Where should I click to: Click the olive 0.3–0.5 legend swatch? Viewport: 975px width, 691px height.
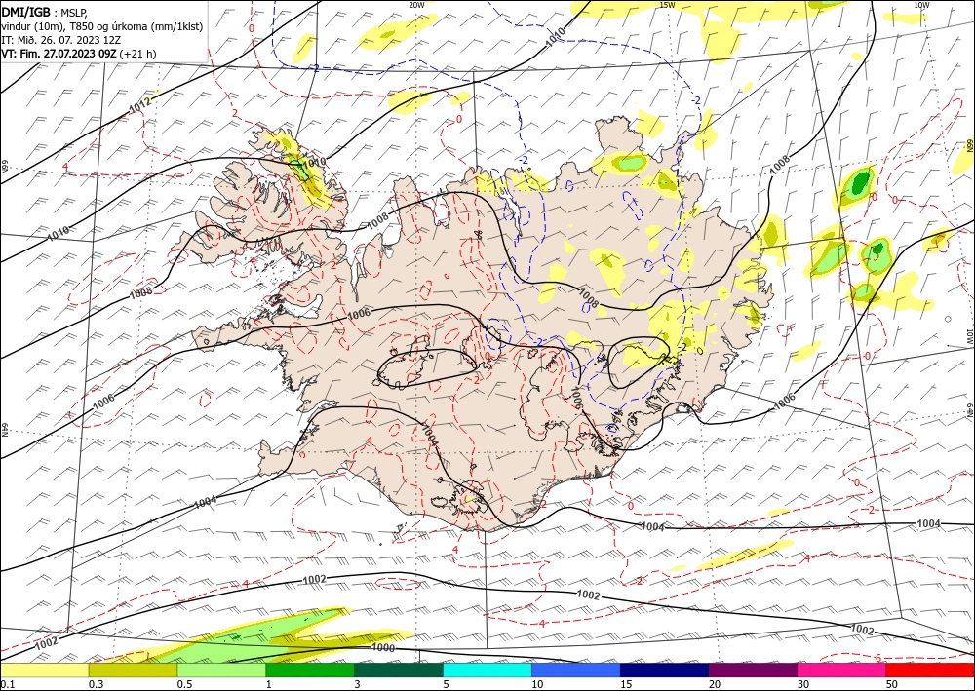click(x=133, y=671)
